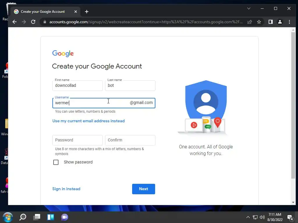Enable the Show password checkbox
This screenshot has height=223, width=298.
click(56, 162)
